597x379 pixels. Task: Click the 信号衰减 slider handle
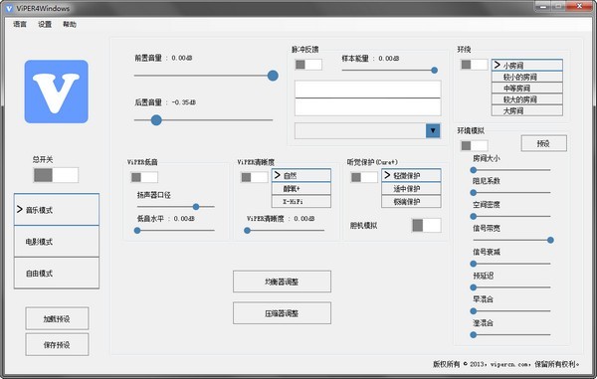[474, 264]
